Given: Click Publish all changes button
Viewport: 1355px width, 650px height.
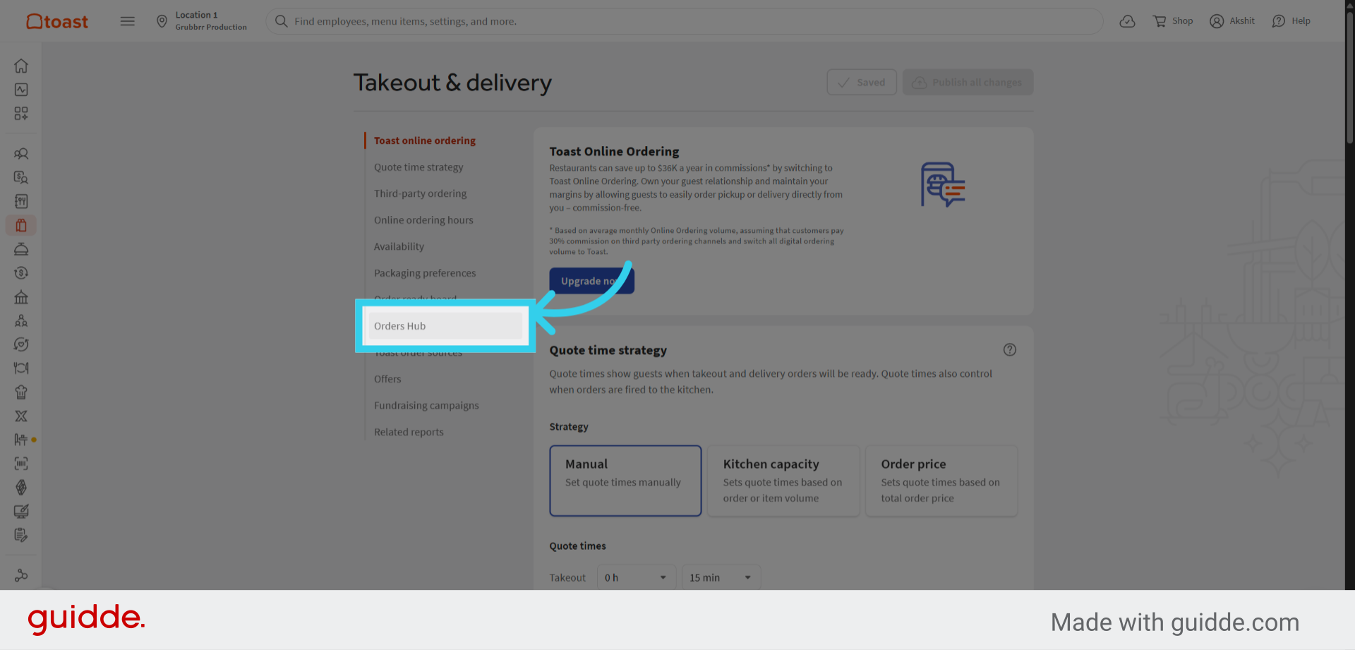Looking at the screenshot, I should [x=968, y=82].
